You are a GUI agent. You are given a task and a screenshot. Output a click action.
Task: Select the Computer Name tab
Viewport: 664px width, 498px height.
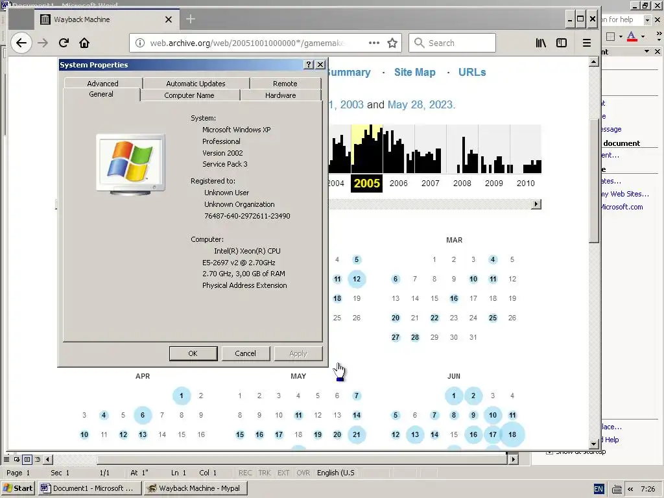pos(189,95)
